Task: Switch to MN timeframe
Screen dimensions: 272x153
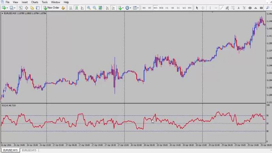Action: [190, 8]
